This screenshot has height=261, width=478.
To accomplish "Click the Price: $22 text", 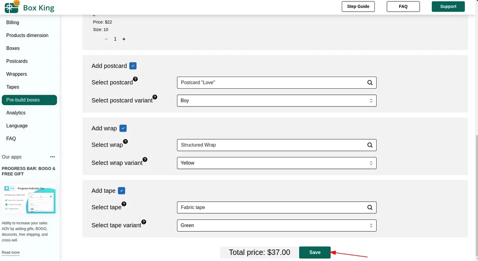I will (102, 22).
